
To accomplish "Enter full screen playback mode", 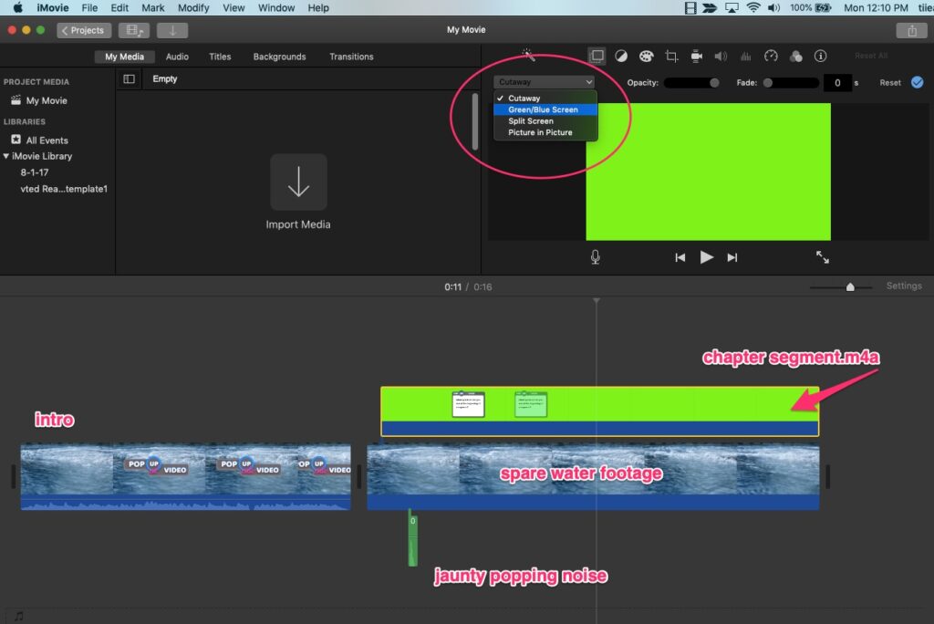I will [x=823, y=257].
